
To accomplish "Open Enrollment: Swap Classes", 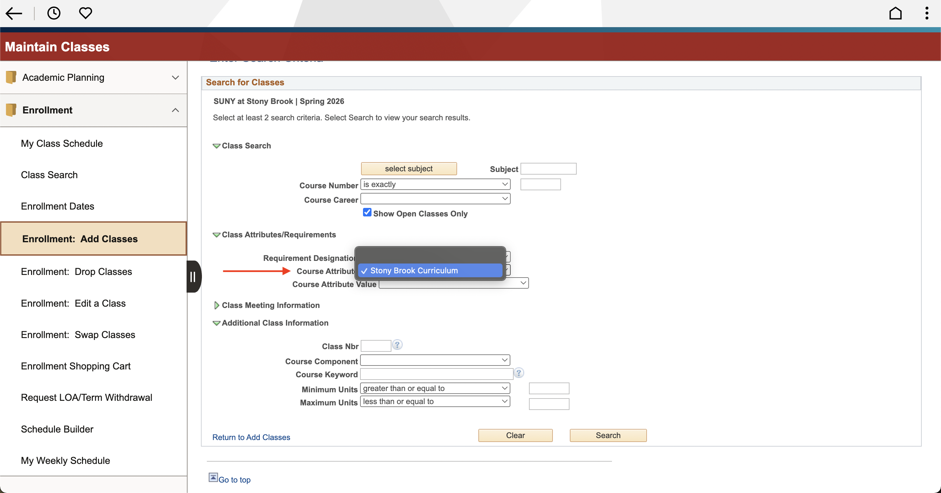I will pos(78,335).
